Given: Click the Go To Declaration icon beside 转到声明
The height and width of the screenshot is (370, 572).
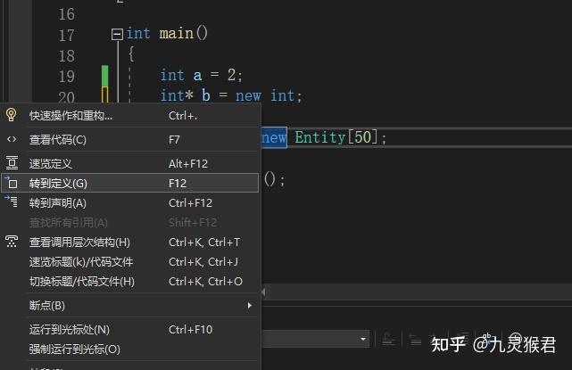Looking at the screenshot, I should coord(12,201).
